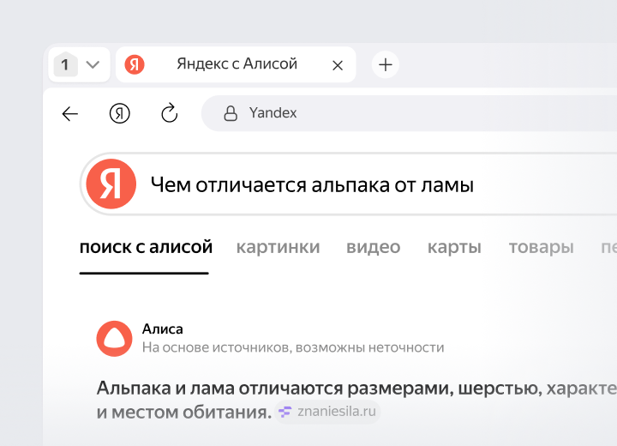Viewport: 617px width, 446px height.
Task: Switch to видео tab
Action: point(374,247)
